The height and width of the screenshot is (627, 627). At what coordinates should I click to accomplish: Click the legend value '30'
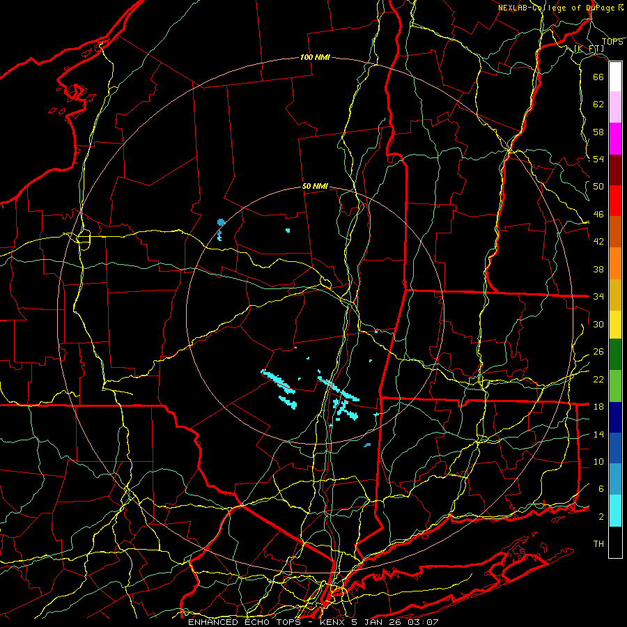(598, 324)
